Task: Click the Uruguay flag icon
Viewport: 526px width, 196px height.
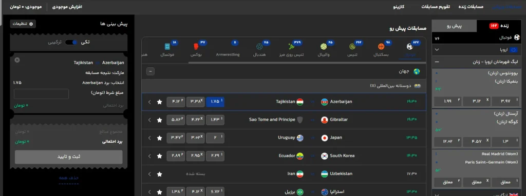Action: 300,138
